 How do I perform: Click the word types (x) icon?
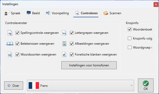[x=10, y=54]
